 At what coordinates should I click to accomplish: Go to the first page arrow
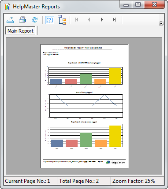click(77, 20)
